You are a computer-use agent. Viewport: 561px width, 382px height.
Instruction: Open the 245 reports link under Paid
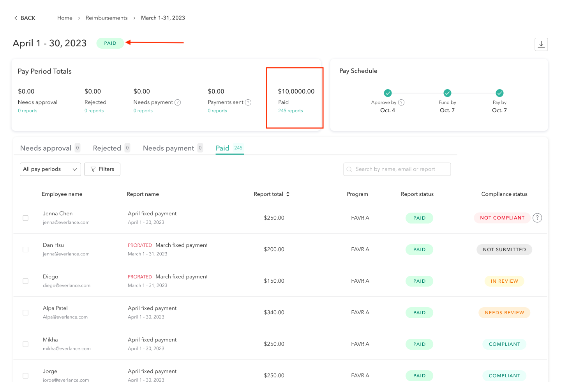click(290, 111)
